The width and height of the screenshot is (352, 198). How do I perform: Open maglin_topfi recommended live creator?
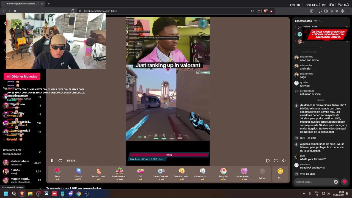pyautogui.click(x=22, y=180)
